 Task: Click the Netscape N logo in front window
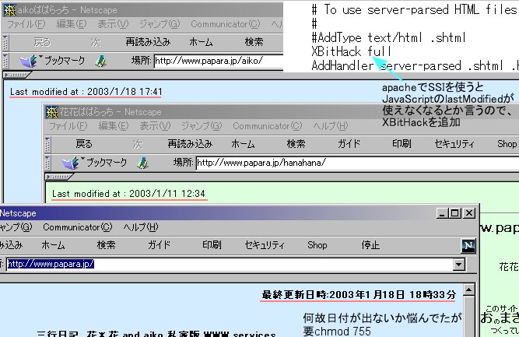pos(468,246)
